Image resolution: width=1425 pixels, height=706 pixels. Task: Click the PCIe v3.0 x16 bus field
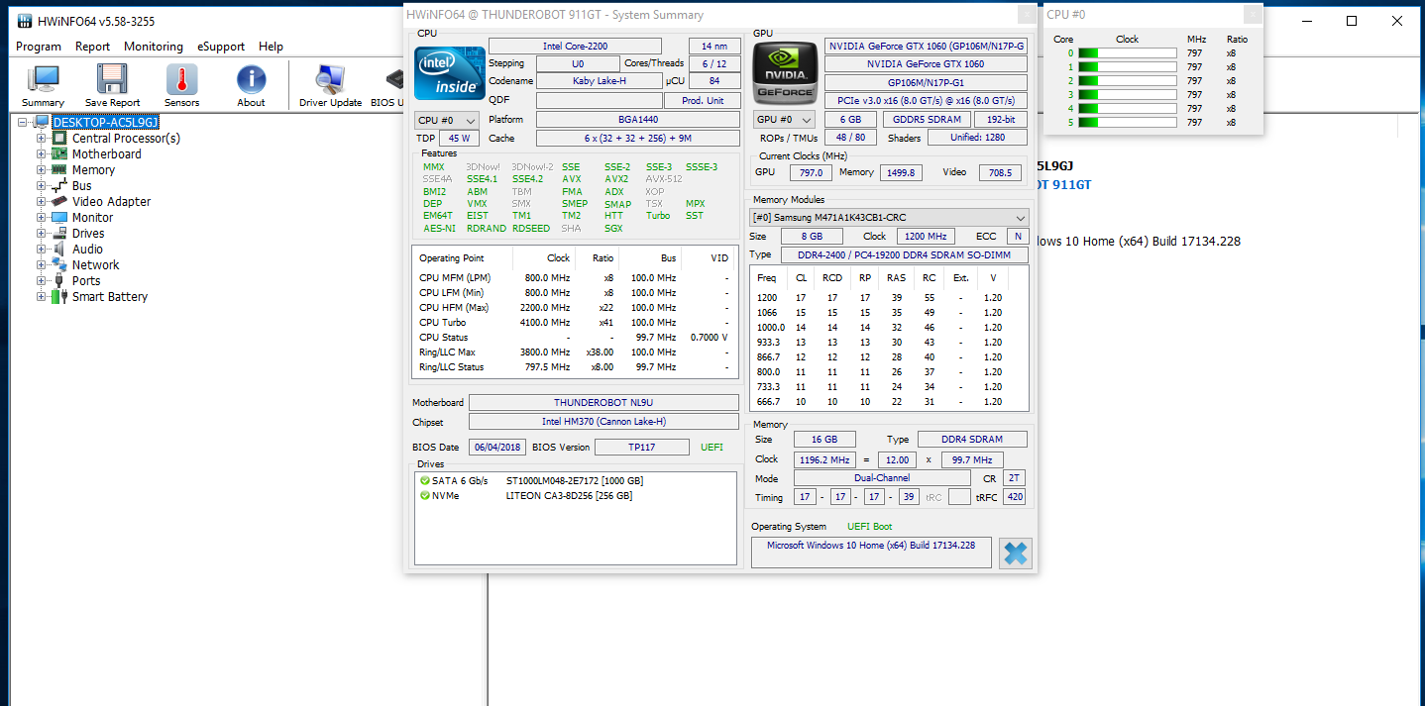pos(926,101)
